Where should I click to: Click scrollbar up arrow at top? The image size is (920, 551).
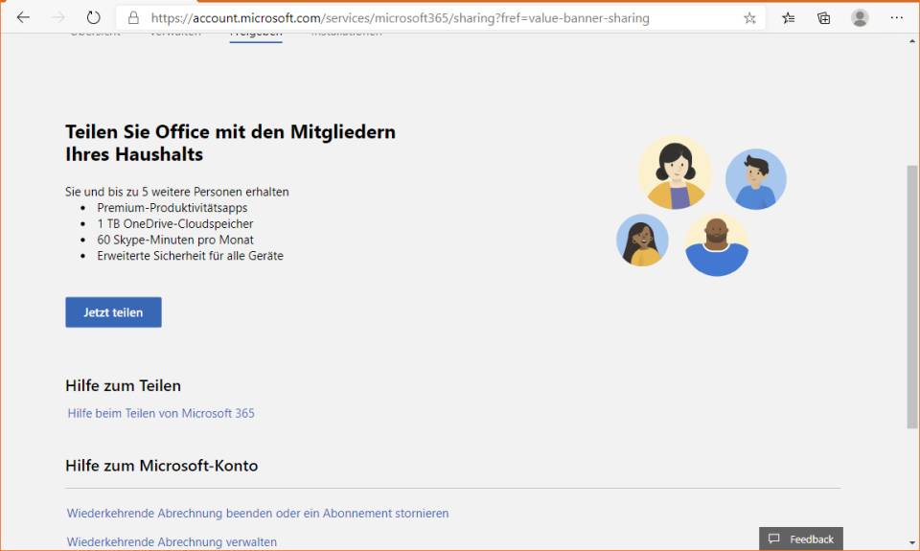(912, 41)
